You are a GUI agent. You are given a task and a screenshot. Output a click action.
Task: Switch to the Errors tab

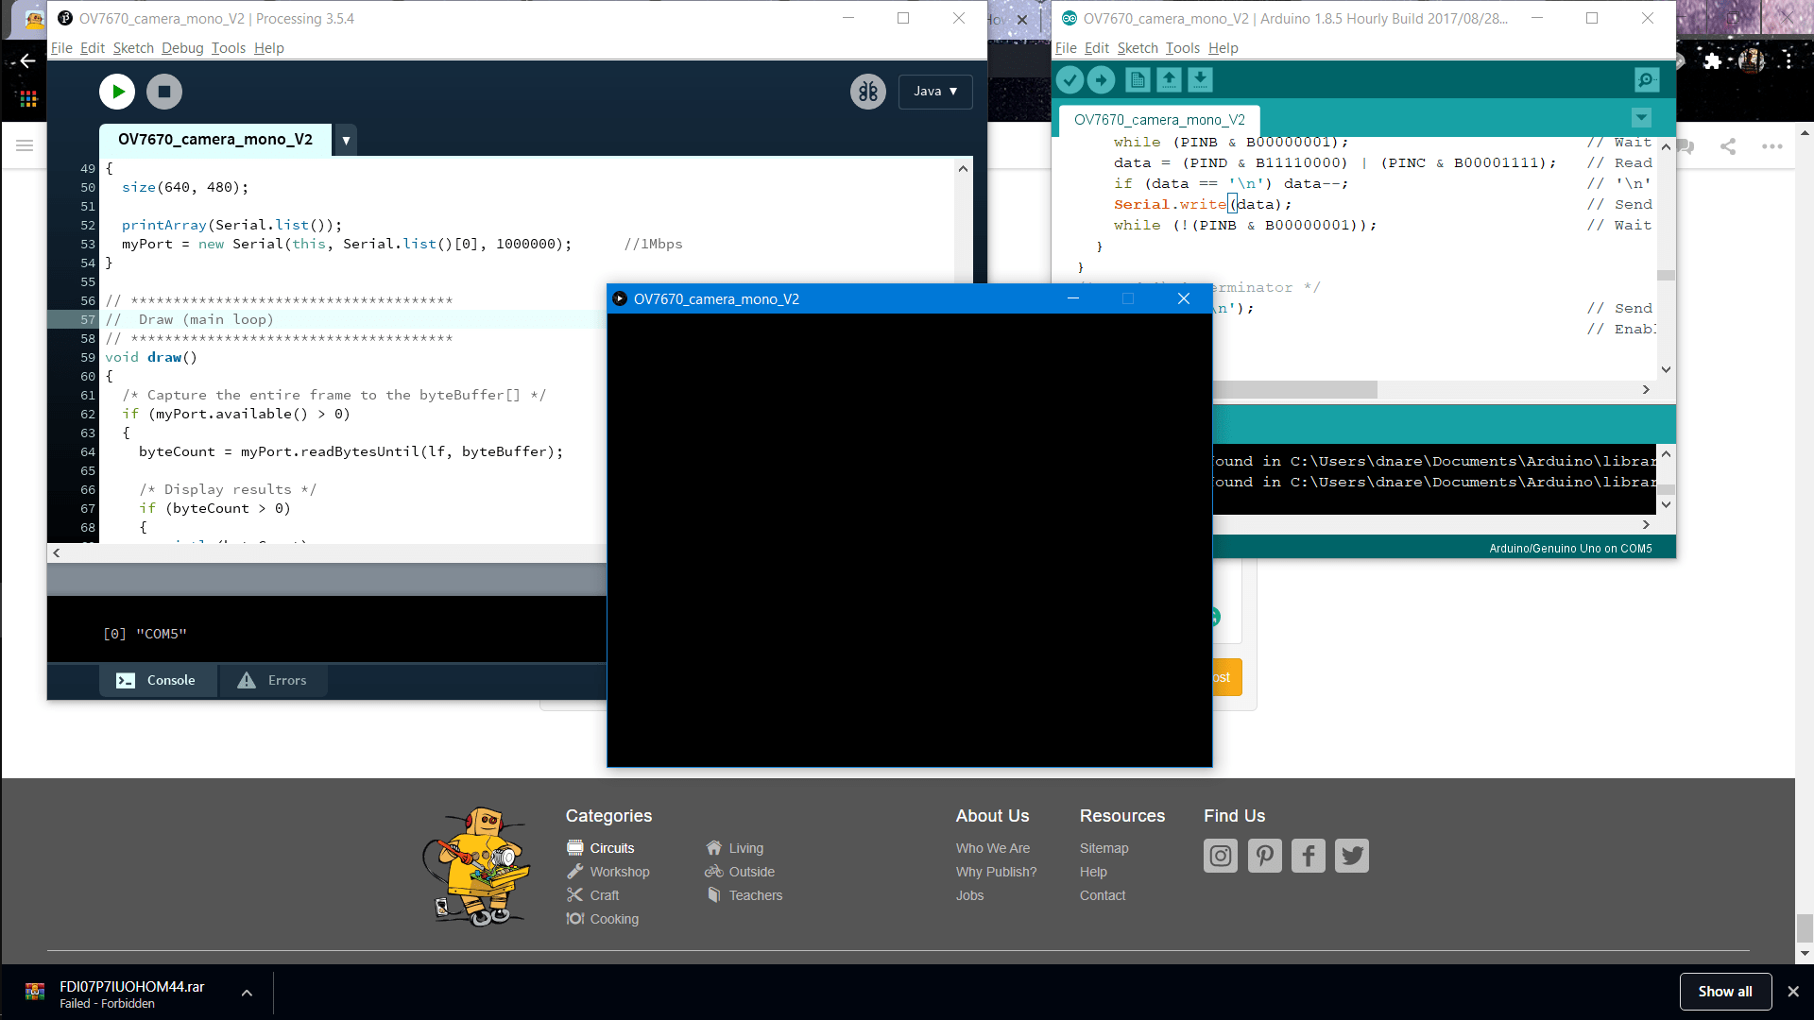point(273,680)
